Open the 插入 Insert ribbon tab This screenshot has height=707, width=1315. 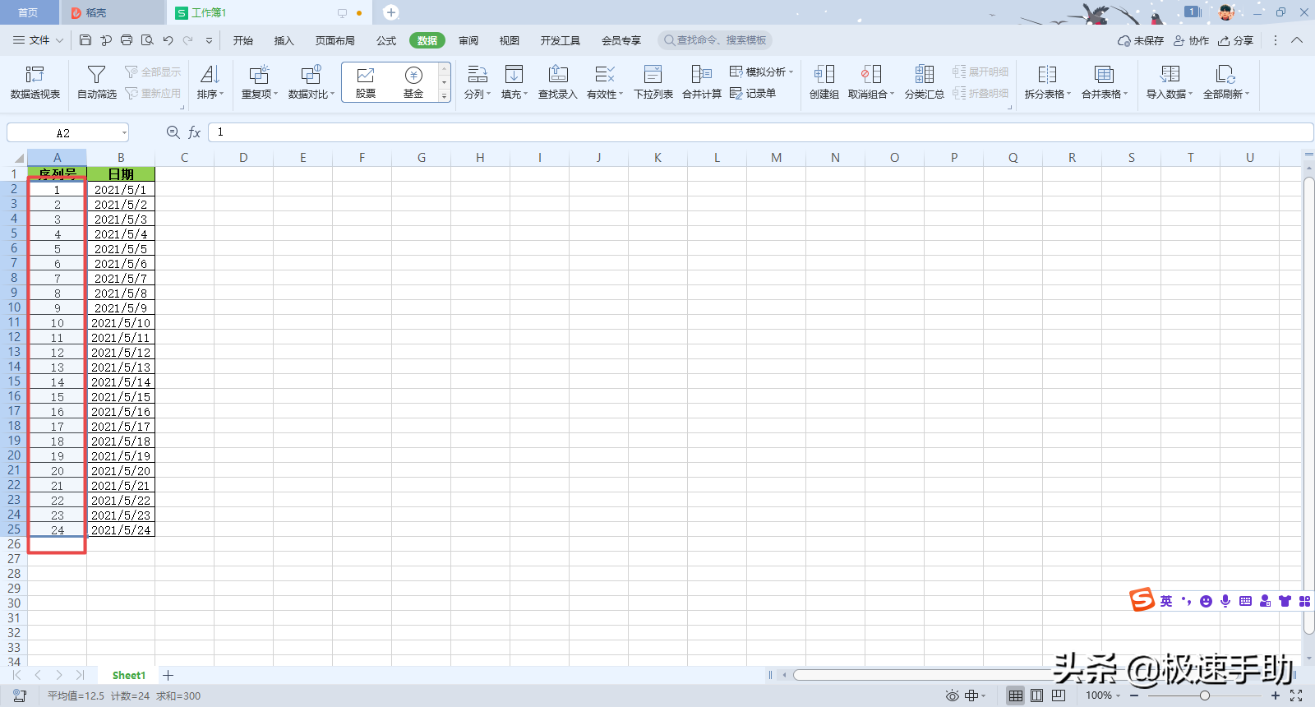284,40
